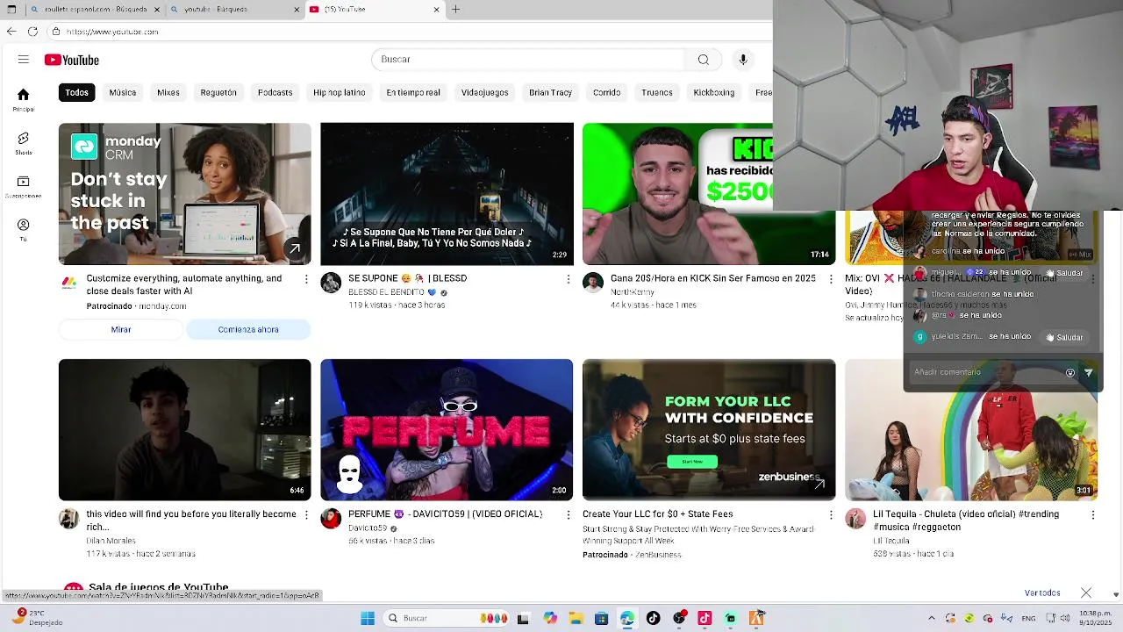Open Shorts in the sidebar
This screenshot has height=632, width=1123.
point(24,143)
